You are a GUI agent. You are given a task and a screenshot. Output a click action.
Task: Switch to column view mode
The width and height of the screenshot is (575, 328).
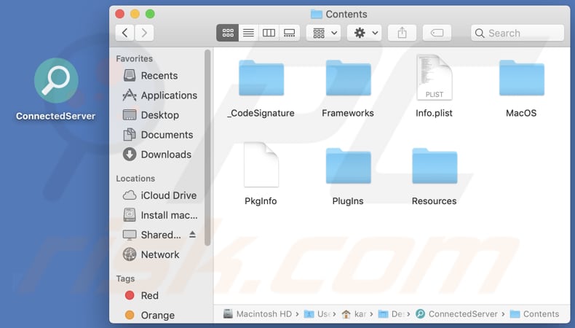(269, 33)
